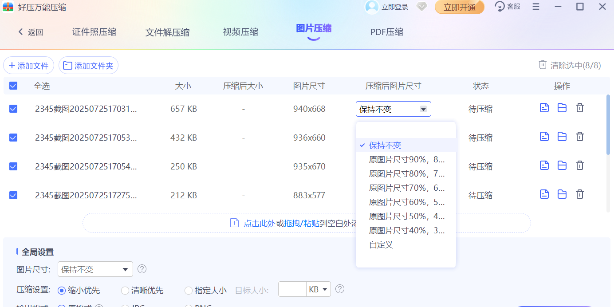Uncheck the 2345截图2025072517275... file checkbox
The width and height of the screenshot is (614, 307).
13,195
